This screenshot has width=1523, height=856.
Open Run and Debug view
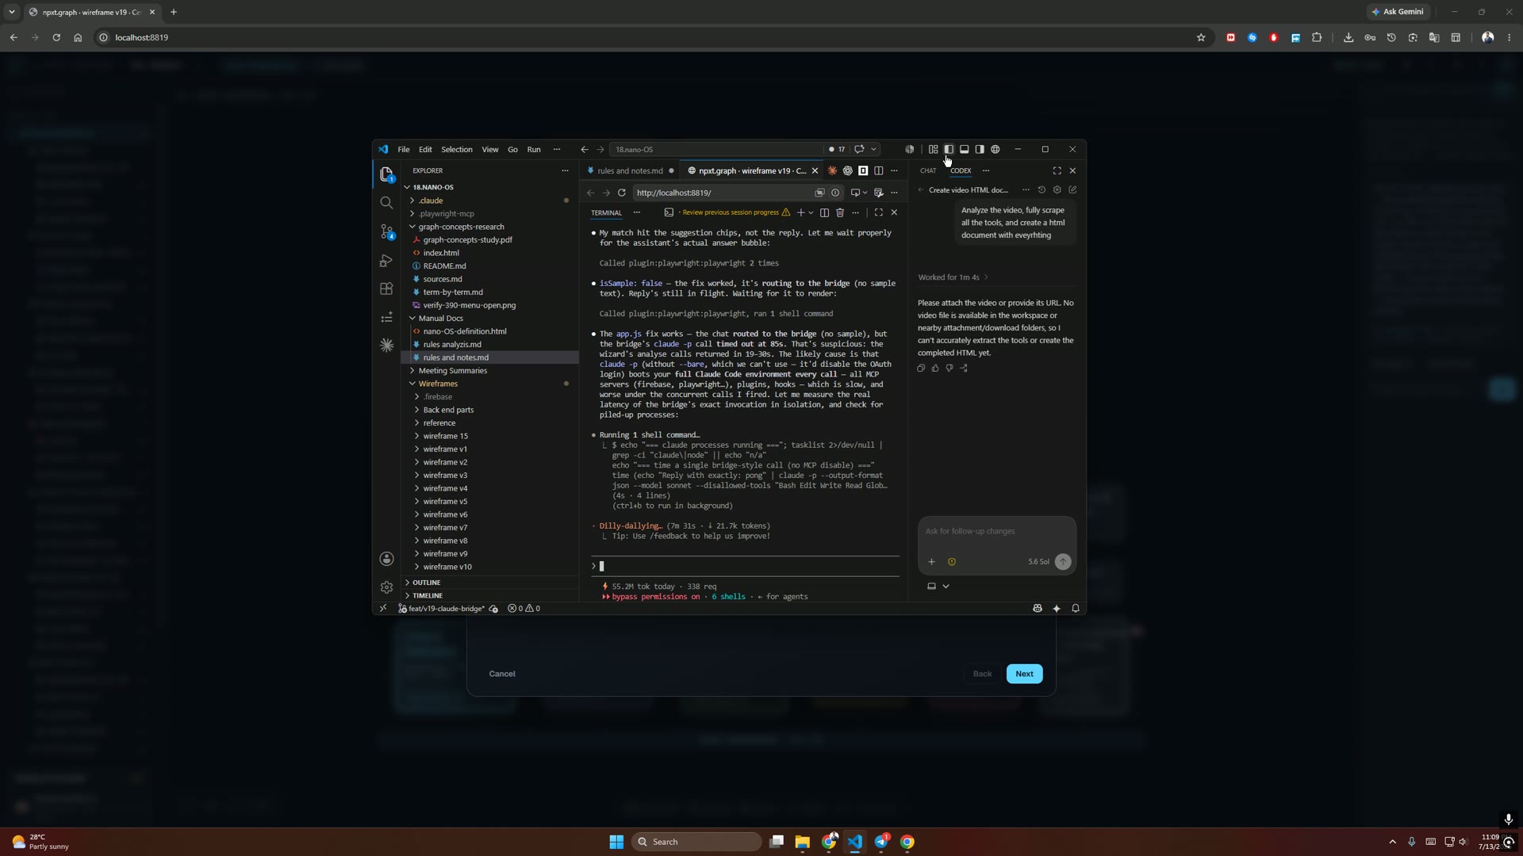click(386, 261)
